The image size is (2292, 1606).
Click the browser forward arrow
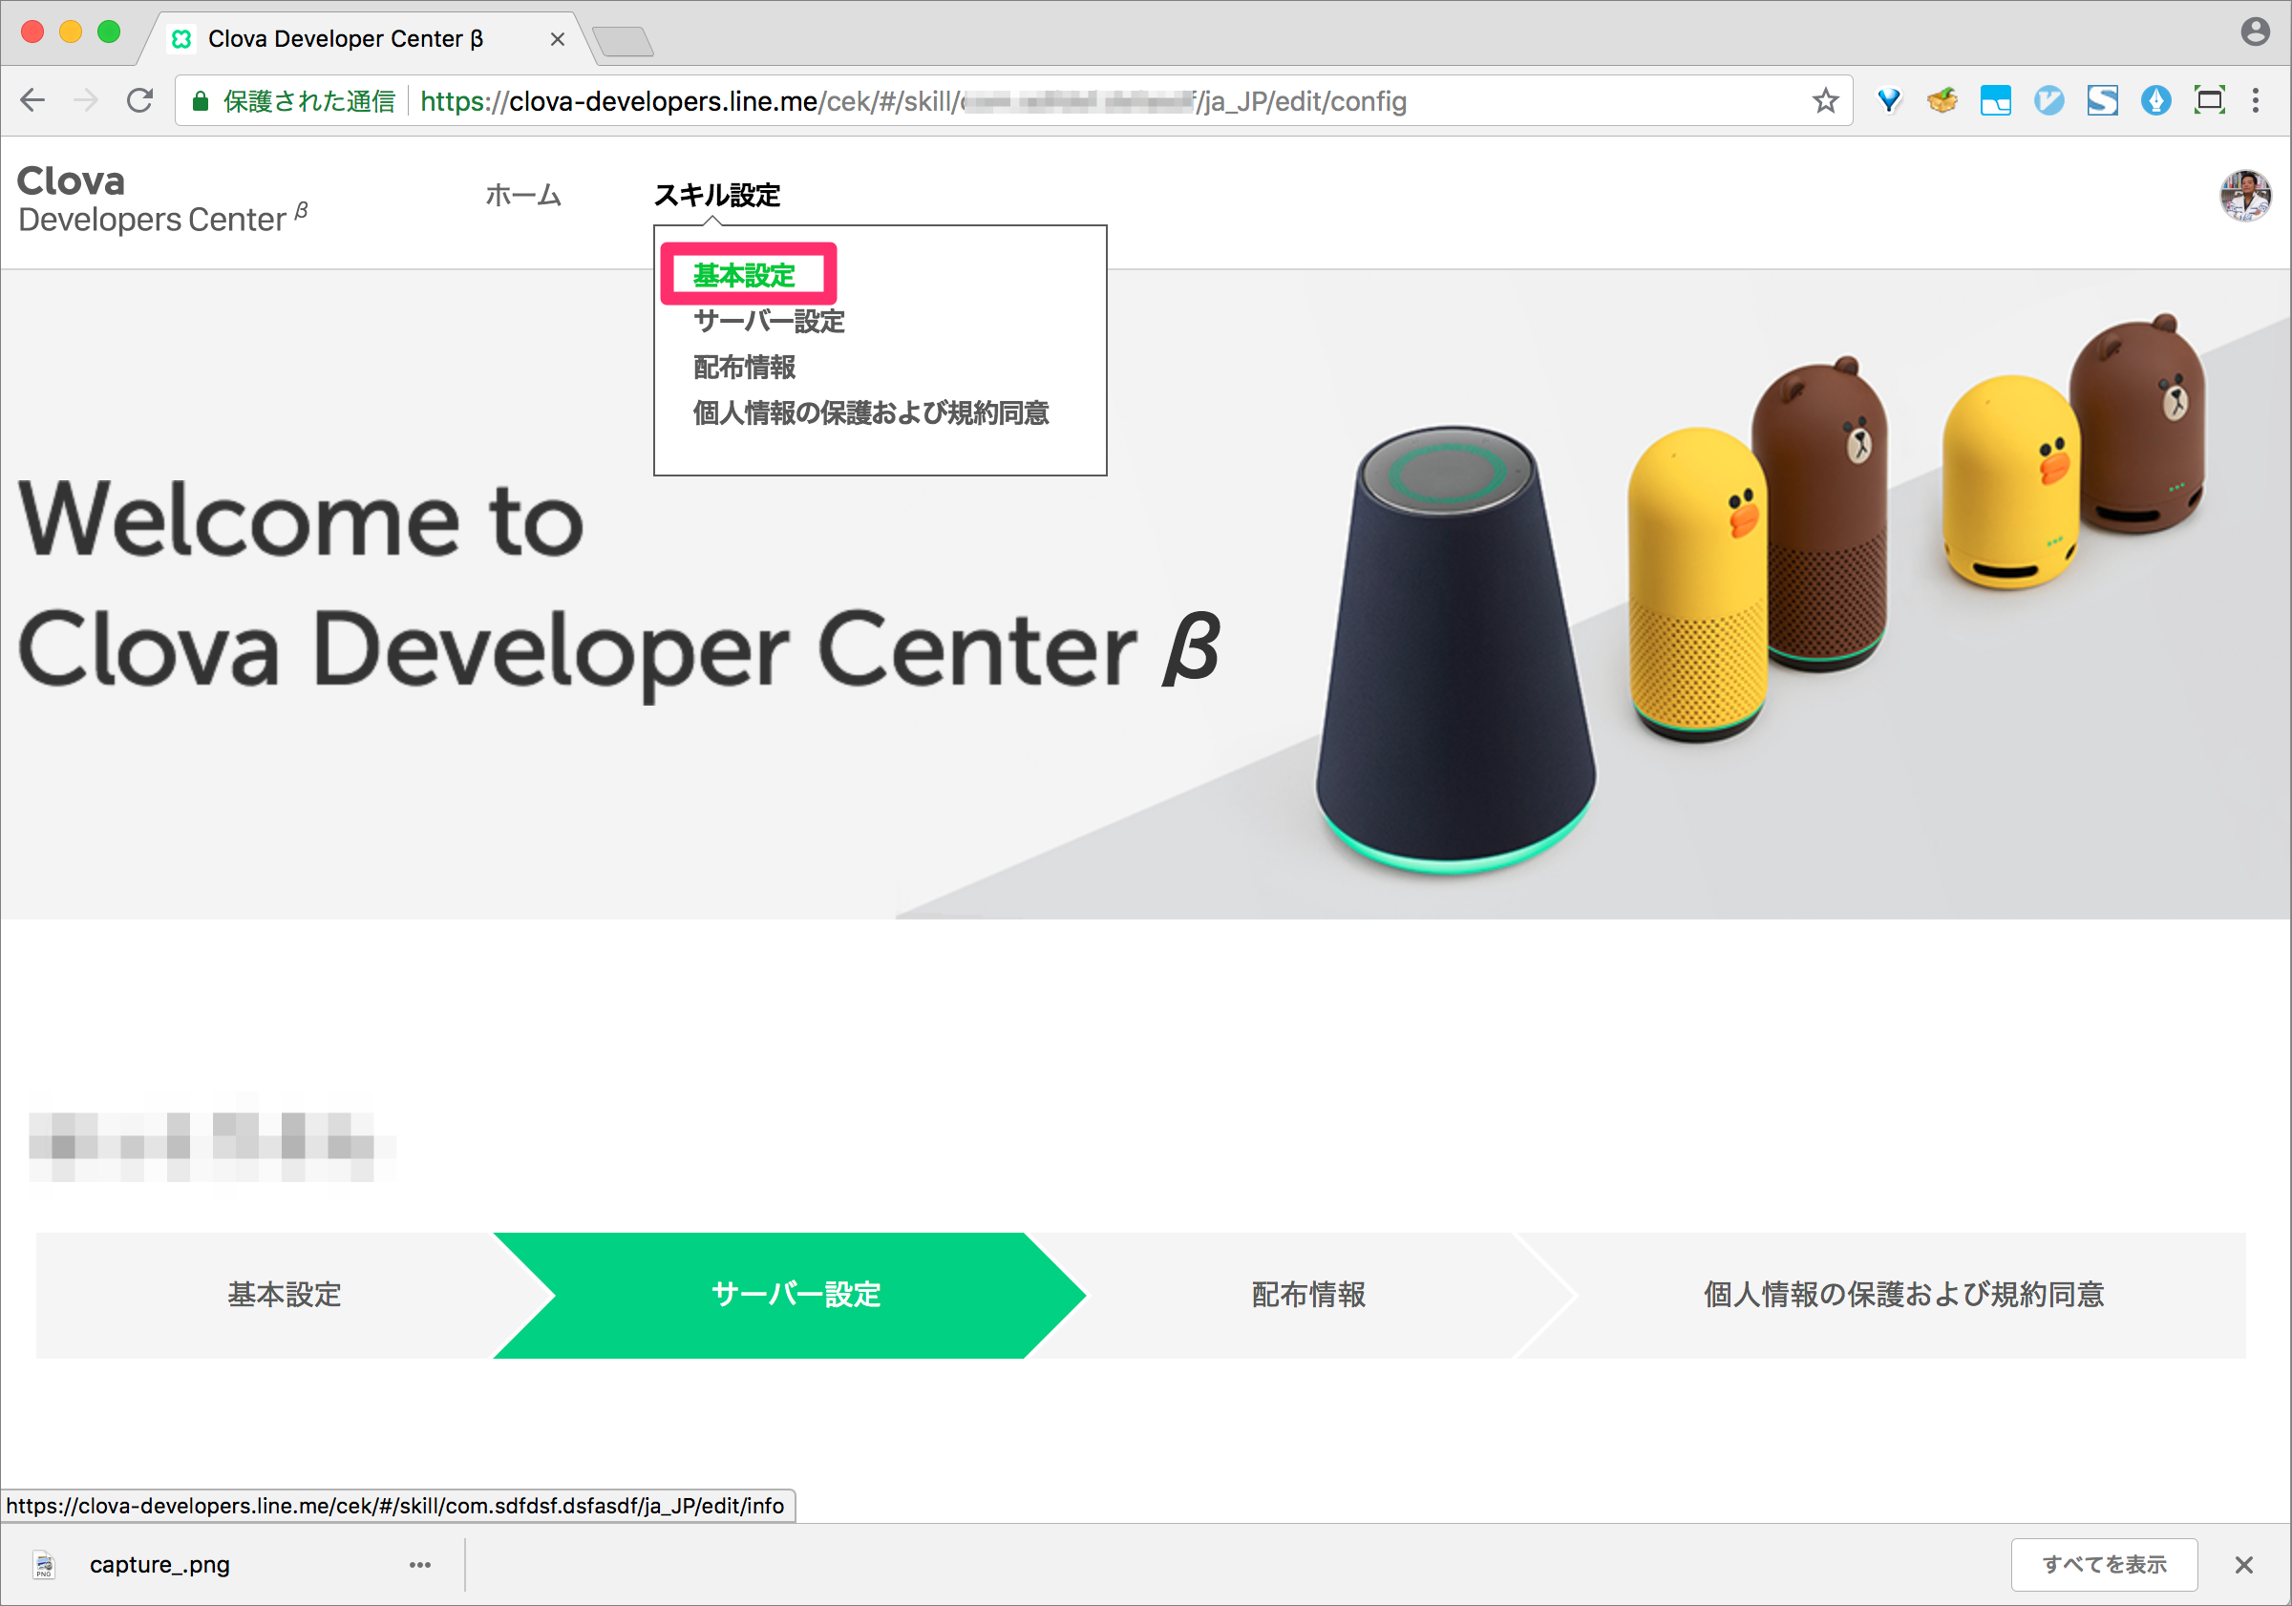tap(87, 100)
